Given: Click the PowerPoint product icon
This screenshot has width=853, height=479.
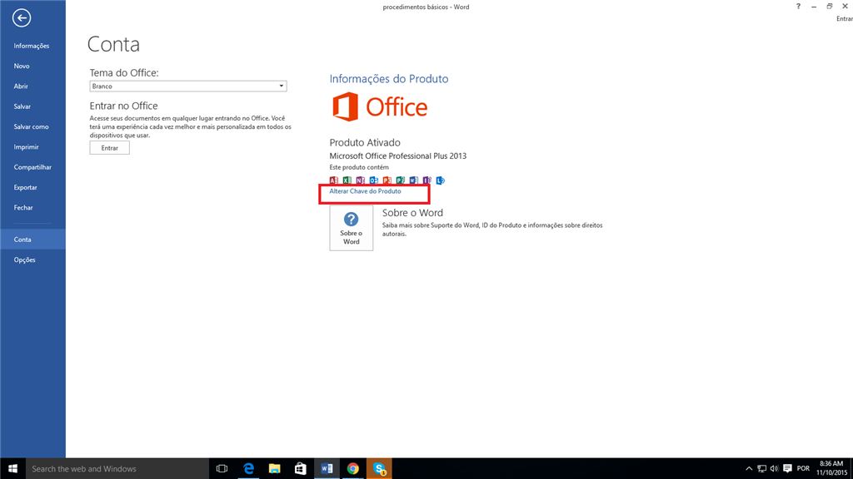Looking at the screenshot, I should click(387, 180).
